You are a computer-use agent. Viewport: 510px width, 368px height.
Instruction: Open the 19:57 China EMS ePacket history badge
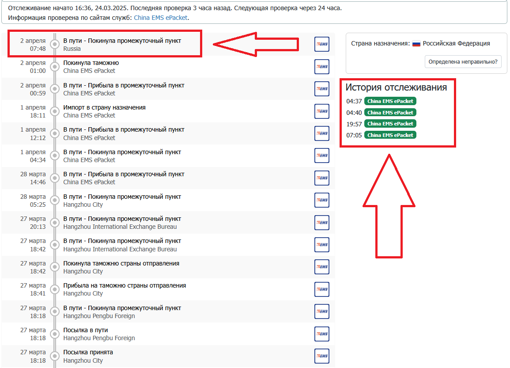[x=390, y=124]
